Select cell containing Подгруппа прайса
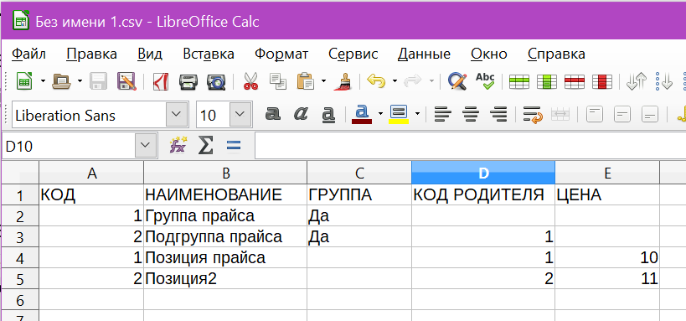Viewport: 686px width, 321px height. [x=225, y=237]
